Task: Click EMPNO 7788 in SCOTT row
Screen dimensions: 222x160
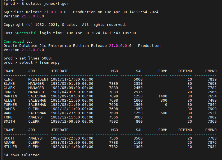Action: click(212, 138)
